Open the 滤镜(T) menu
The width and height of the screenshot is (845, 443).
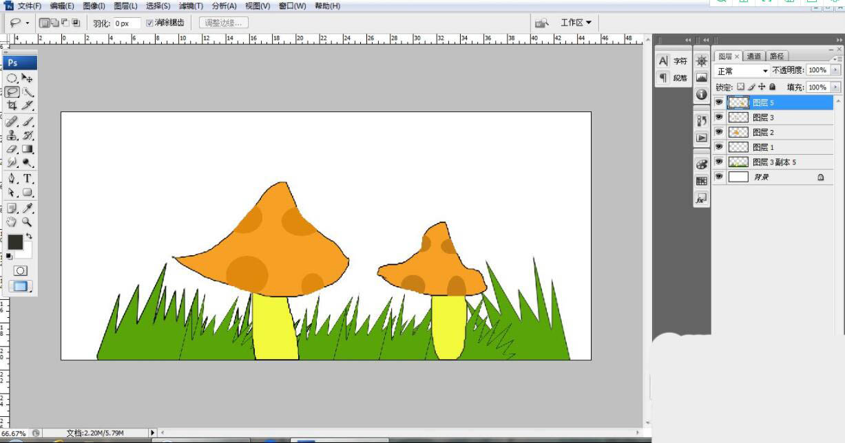click(191, 6)
